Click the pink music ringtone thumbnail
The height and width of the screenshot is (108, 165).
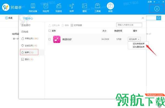[57, 39]
